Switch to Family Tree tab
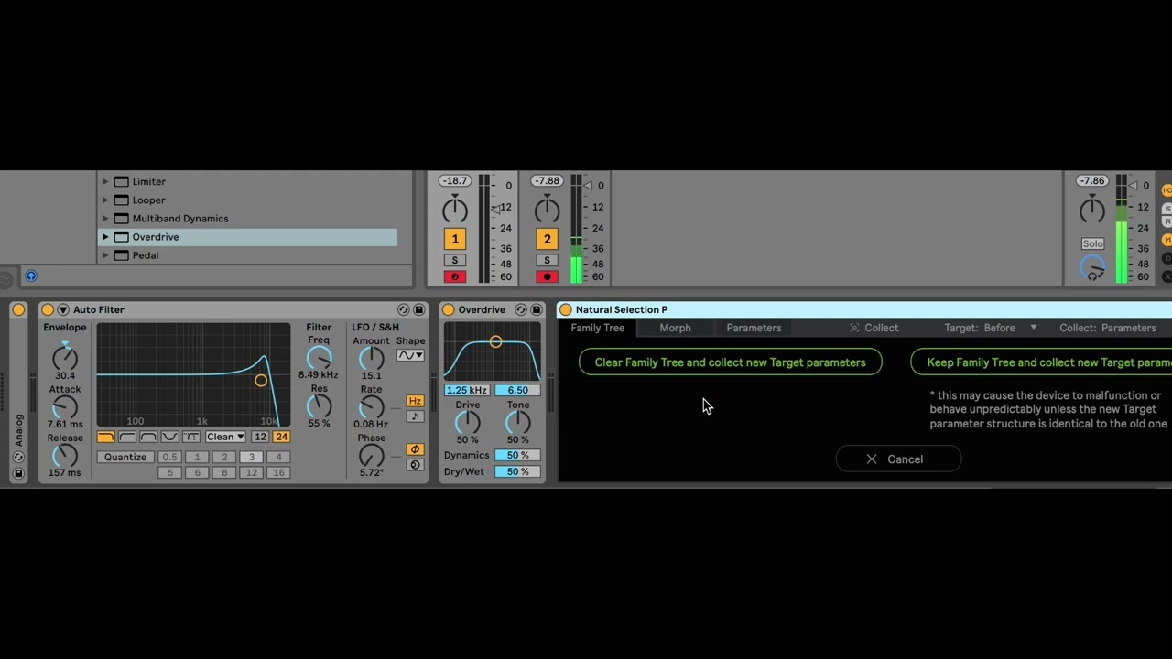This screenshot has height=659, width=1172. click(x=598, y=328)
